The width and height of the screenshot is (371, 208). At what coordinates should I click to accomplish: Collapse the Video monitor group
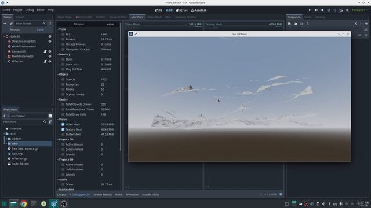click(x=58, y=120)
